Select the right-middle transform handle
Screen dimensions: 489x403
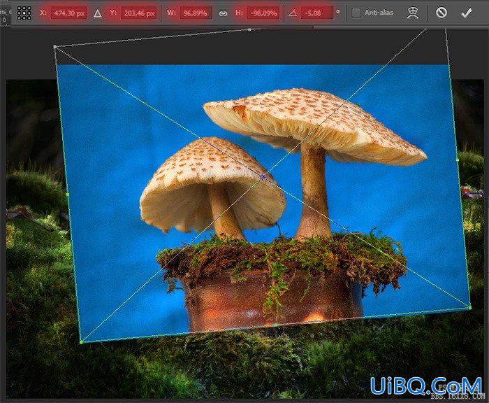tap(458, 160)
